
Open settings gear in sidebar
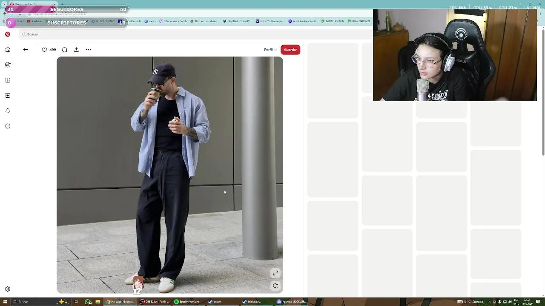(x=8, y=289)
